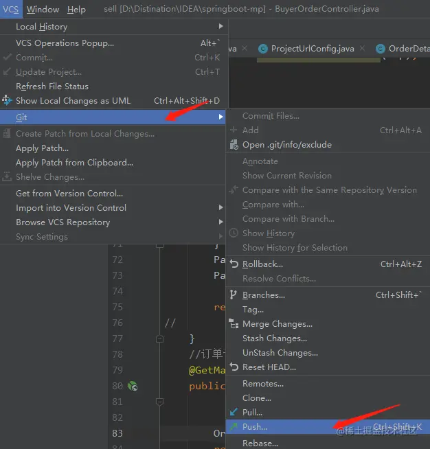Click the Reset HEAD undo icon
Screen dimensions: 430x449
tap(234, 367)
